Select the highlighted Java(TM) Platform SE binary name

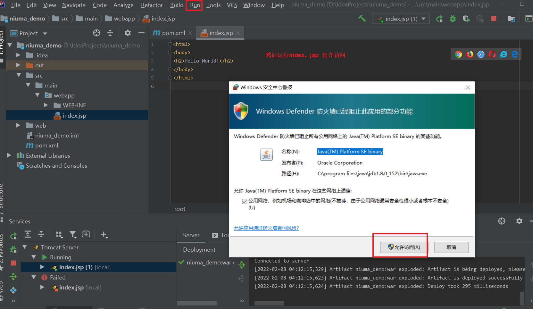(350, 152)
